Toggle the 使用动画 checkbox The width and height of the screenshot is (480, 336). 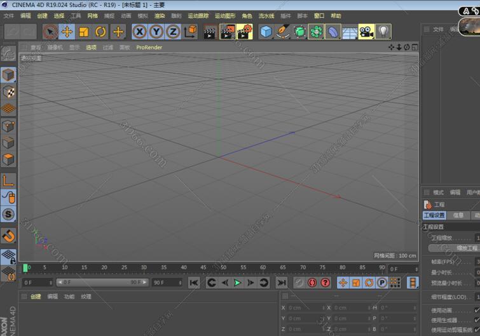click(x=477, y=311)
